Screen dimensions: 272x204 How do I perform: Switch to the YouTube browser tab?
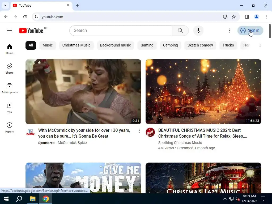[41, 5]
